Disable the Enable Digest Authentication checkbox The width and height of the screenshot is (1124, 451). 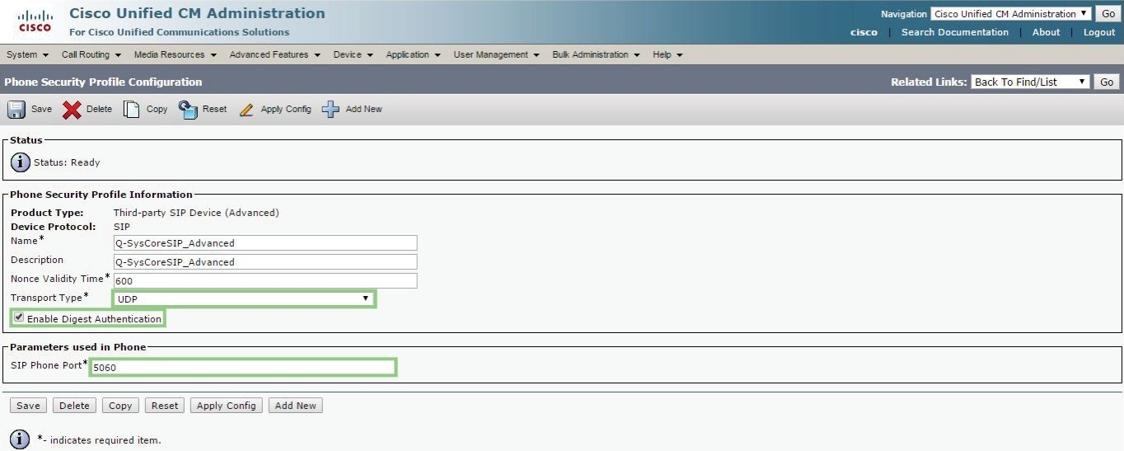click(19, 317)
